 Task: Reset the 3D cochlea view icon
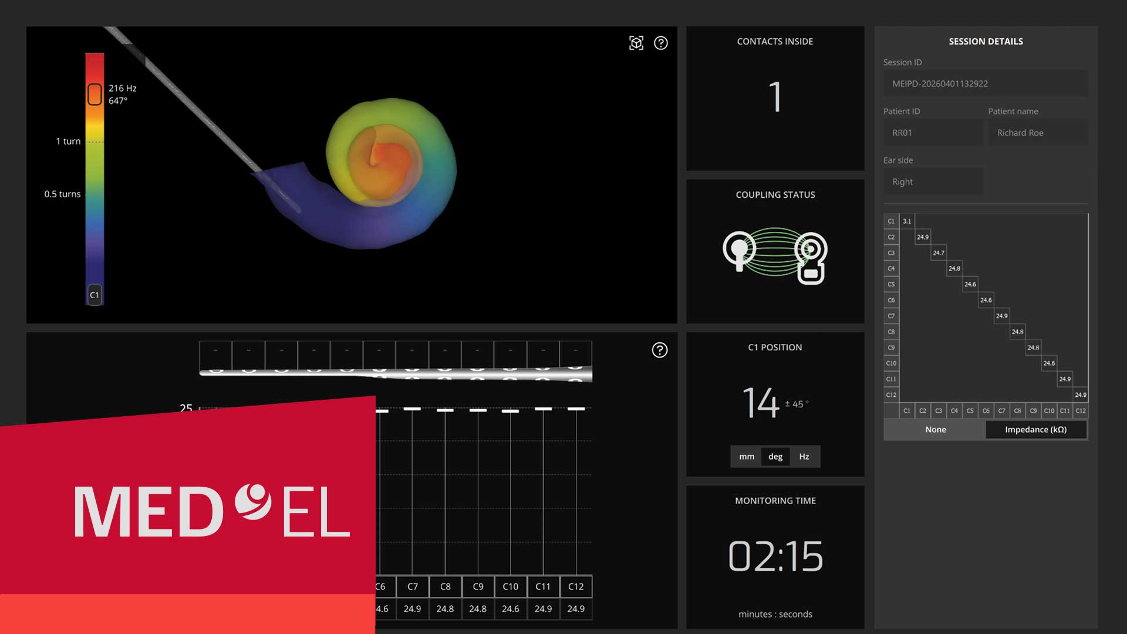[x=636, y=43]
